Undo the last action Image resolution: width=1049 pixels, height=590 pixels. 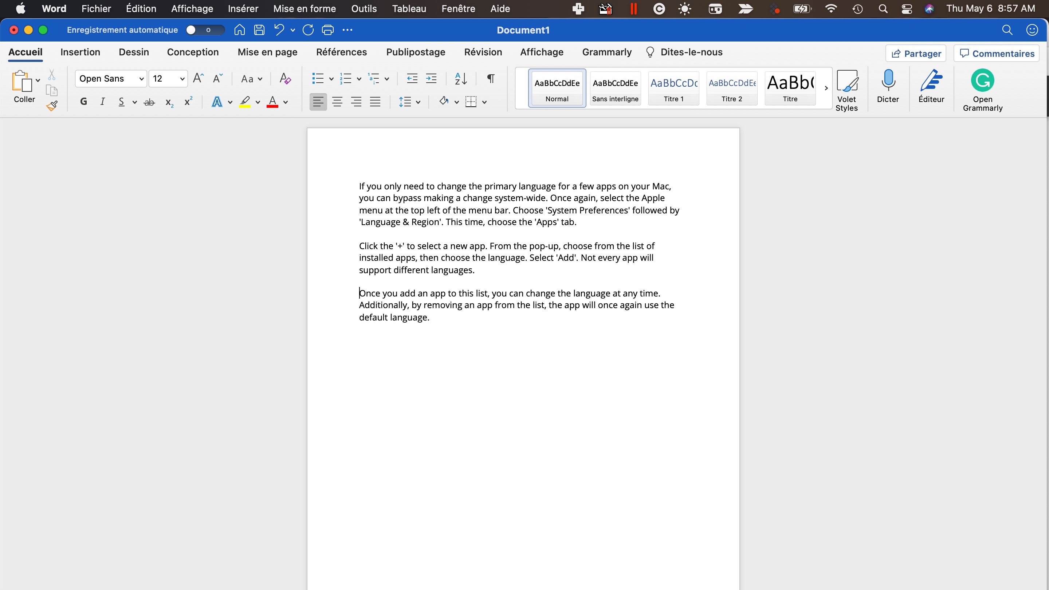pos(279,30)
